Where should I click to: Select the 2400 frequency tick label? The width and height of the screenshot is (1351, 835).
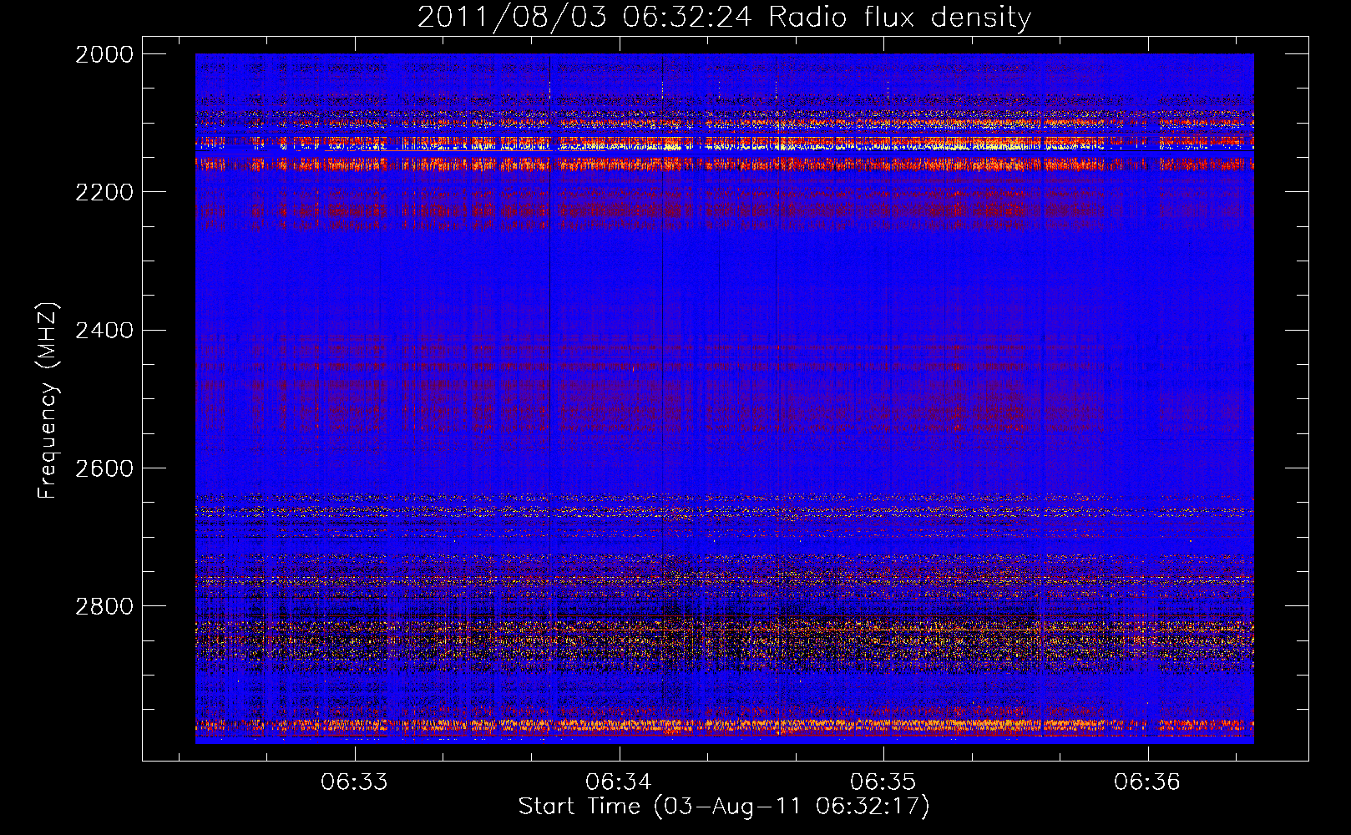(104, 331)
